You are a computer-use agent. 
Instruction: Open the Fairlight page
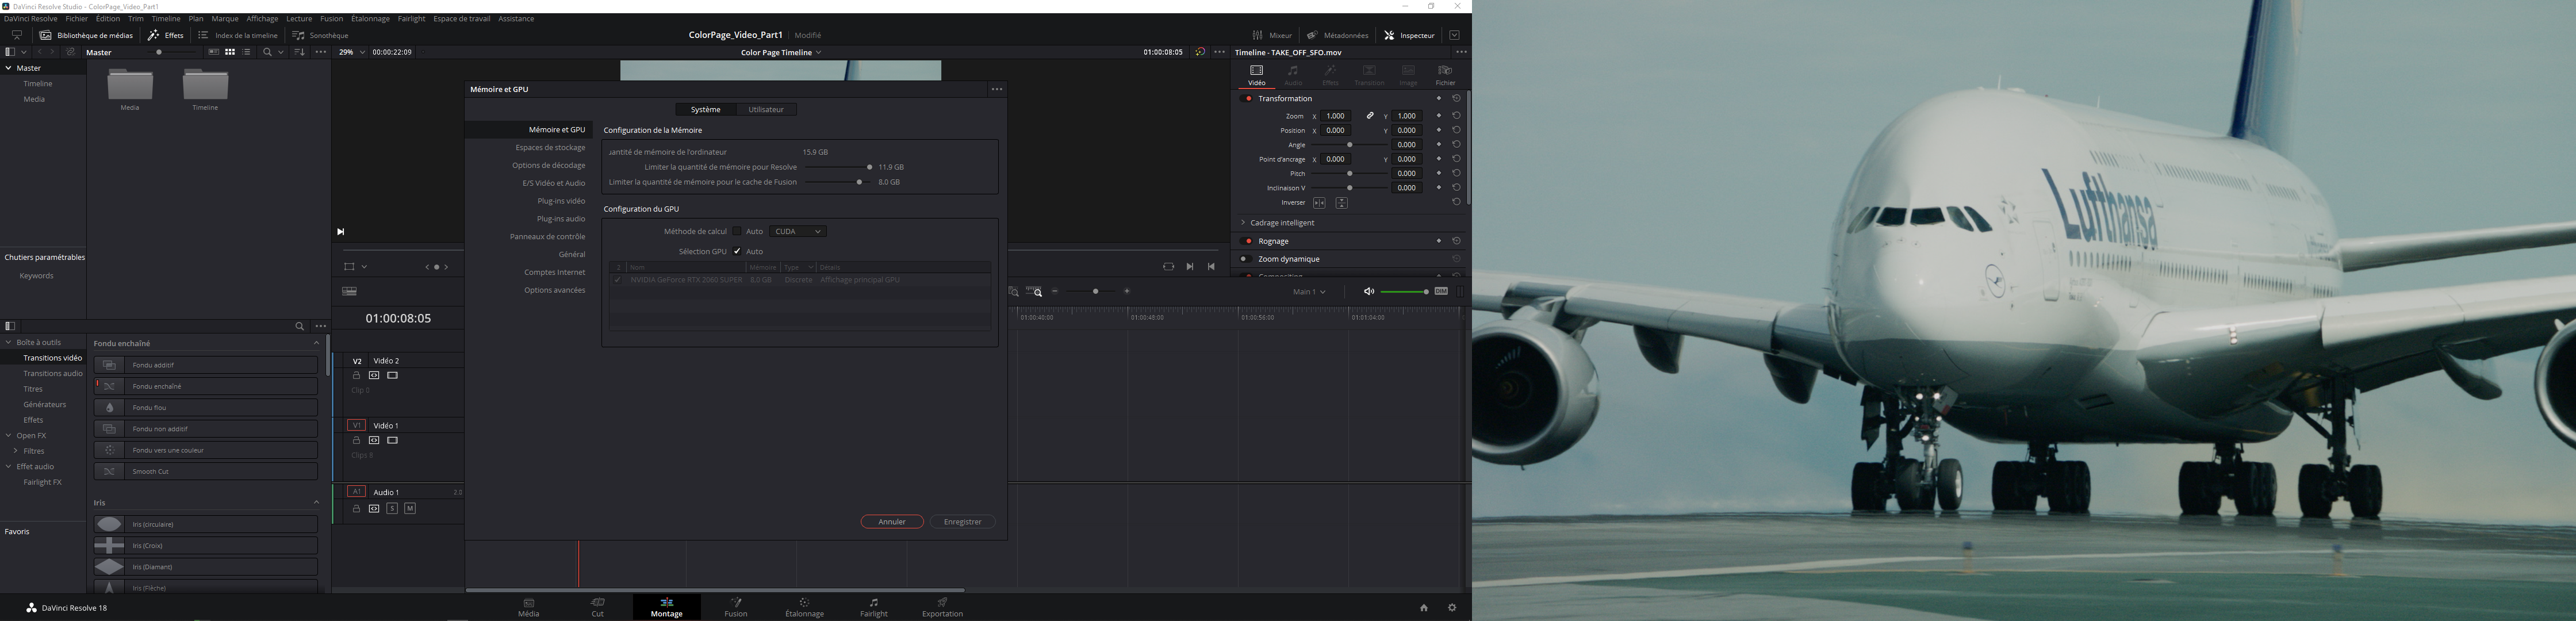click(873, 607)
